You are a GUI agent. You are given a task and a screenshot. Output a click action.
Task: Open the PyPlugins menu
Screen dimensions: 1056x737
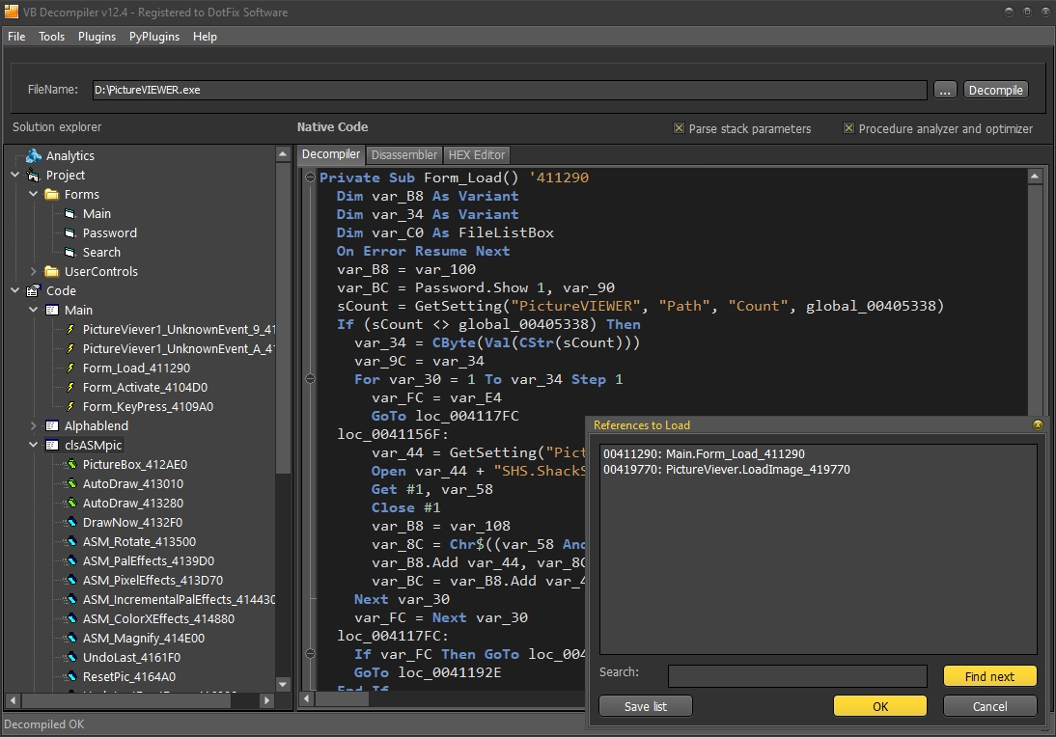tap(154, 37)
